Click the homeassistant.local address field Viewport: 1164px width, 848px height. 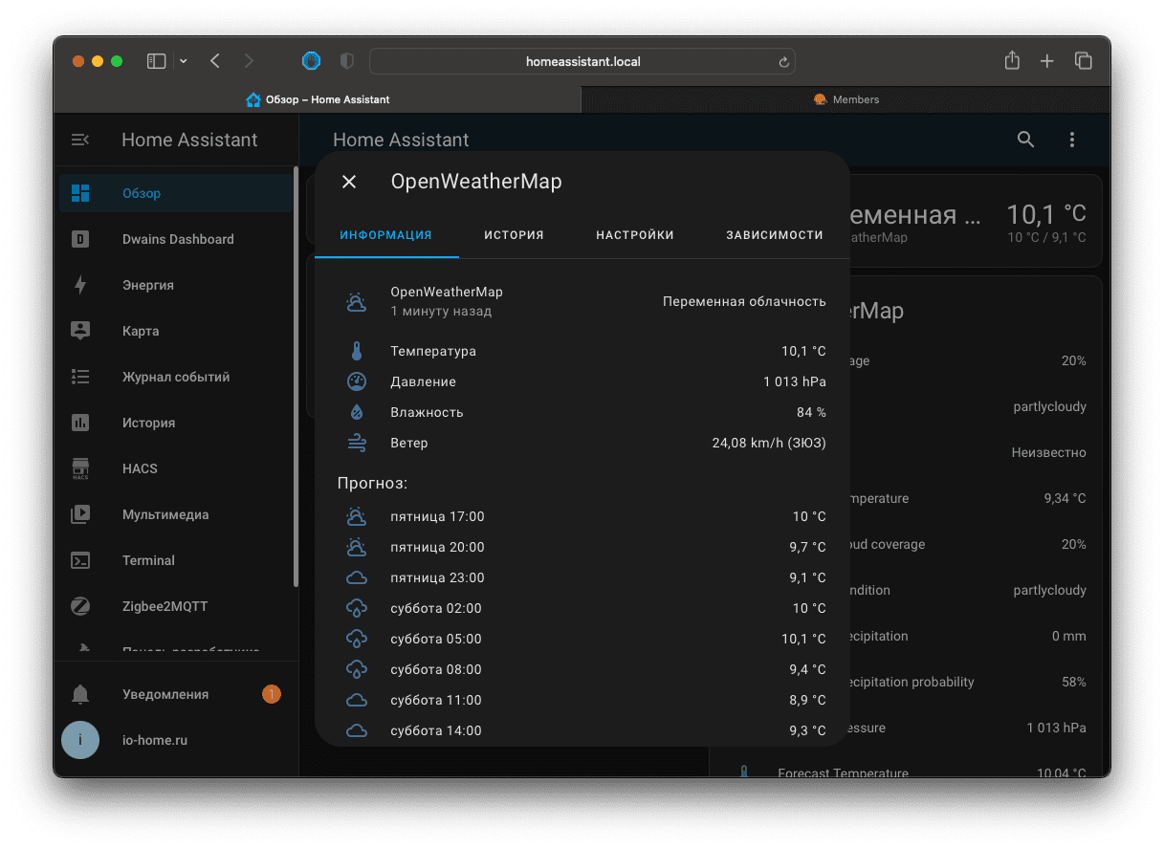[x=582, y=61]
